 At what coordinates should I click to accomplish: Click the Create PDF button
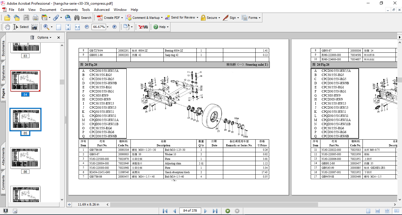click(110, 18)
